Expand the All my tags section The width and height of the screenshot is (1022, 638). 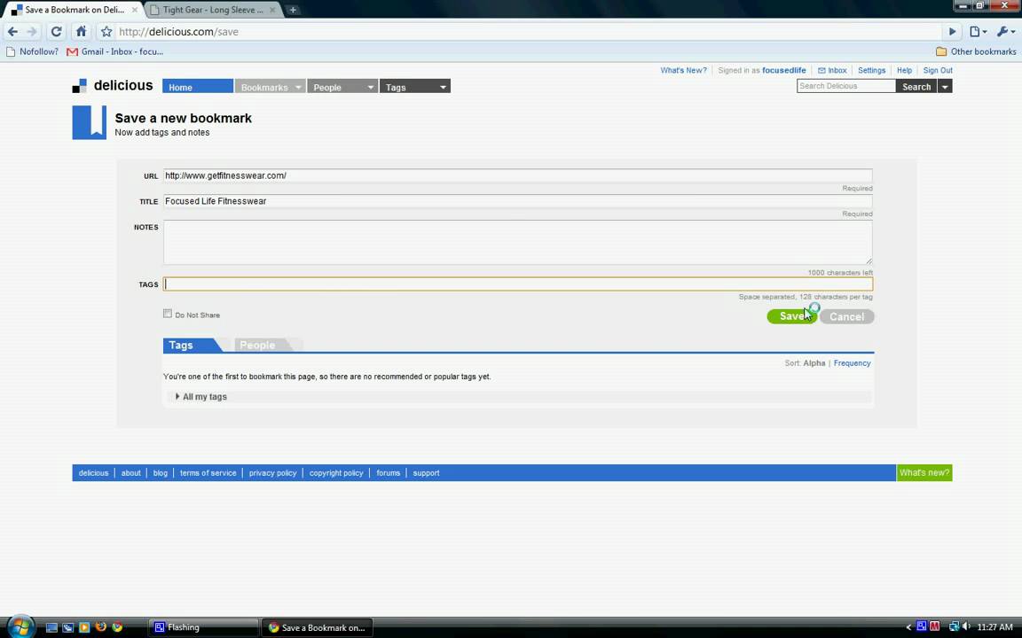[x=201, y=396]
